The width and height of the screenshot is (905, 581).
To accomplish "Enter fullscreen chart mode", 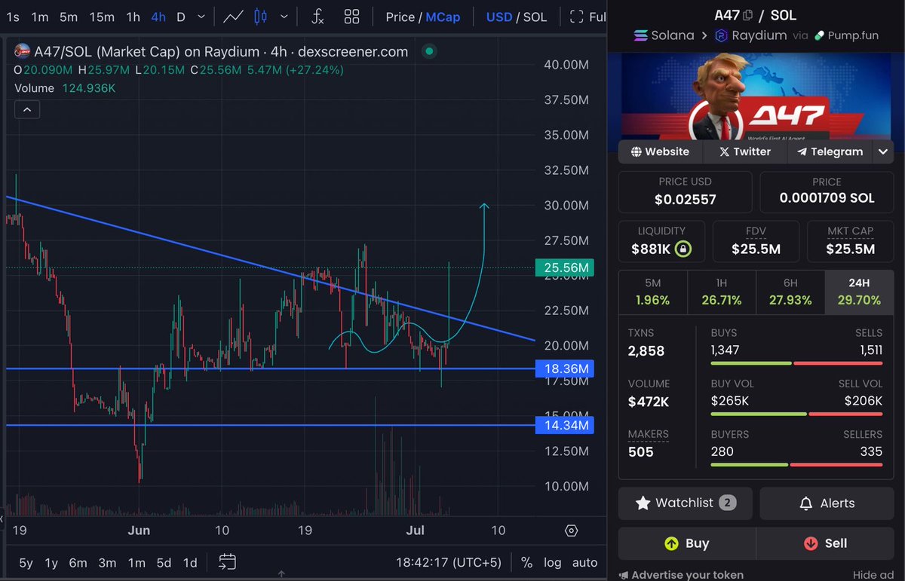I will pos(587,17).
